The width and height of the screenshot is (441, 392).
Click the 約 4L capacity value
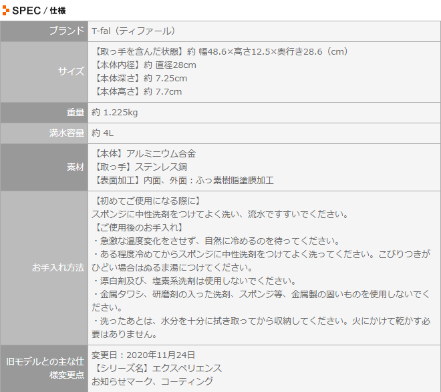[x=102, y=133]
